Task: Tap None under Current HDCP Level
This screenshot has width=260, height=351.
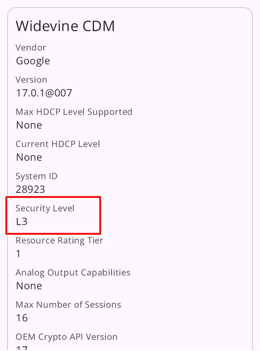Action: point(29,157)
